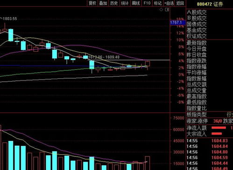Click the 标记 mark button

(x=158, y=3)
